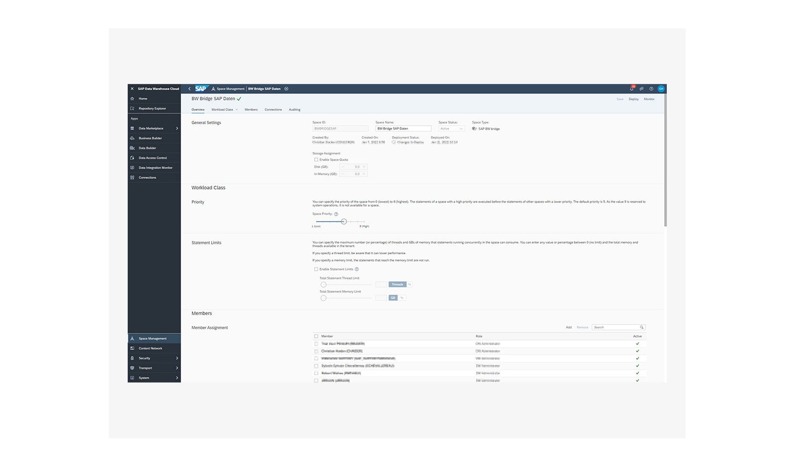Expand the Transport submenu chevron

[x=177, y=368]
